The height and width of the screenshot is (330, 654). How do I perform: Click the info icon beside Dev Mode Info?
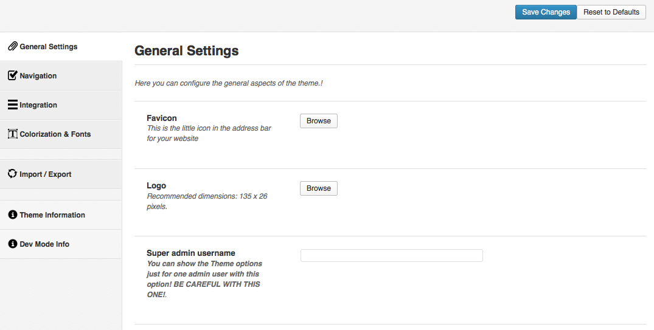tap(13, 244)
